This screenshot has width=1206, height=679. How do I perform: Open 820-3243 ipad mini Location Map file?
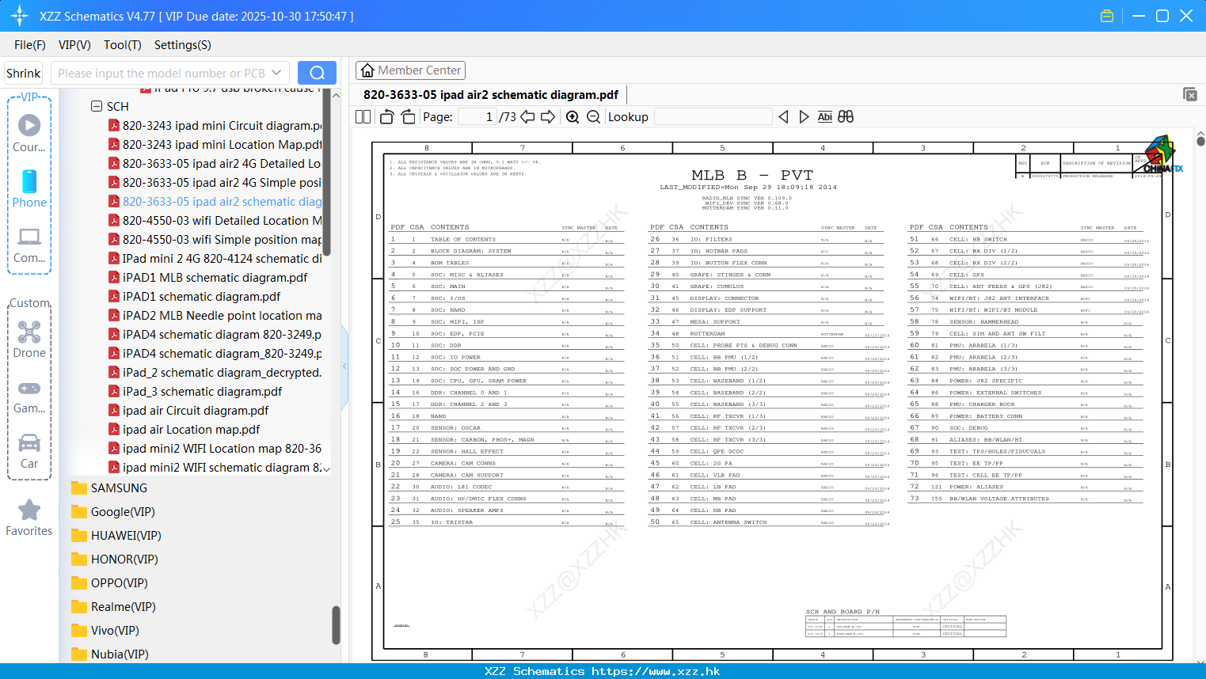point(215,145)
